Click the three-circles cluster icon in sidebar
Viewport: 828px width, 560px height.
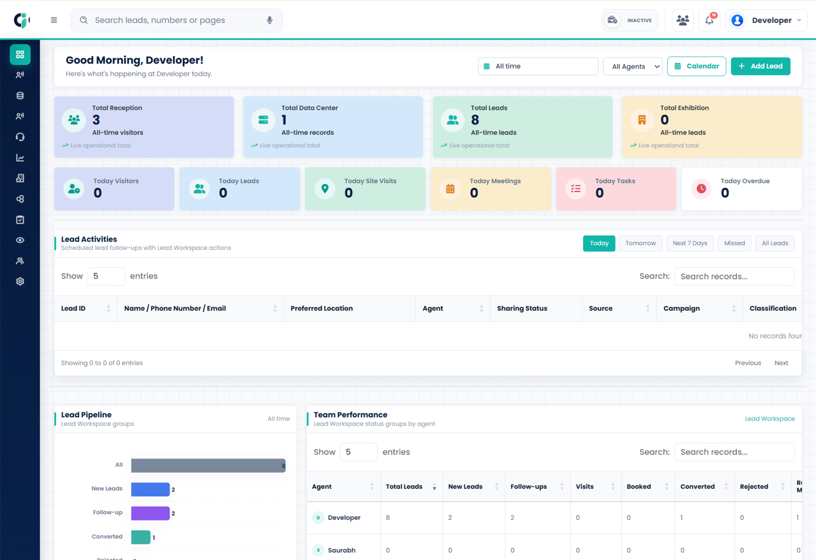pyautogui.click(x=20, y=199)
